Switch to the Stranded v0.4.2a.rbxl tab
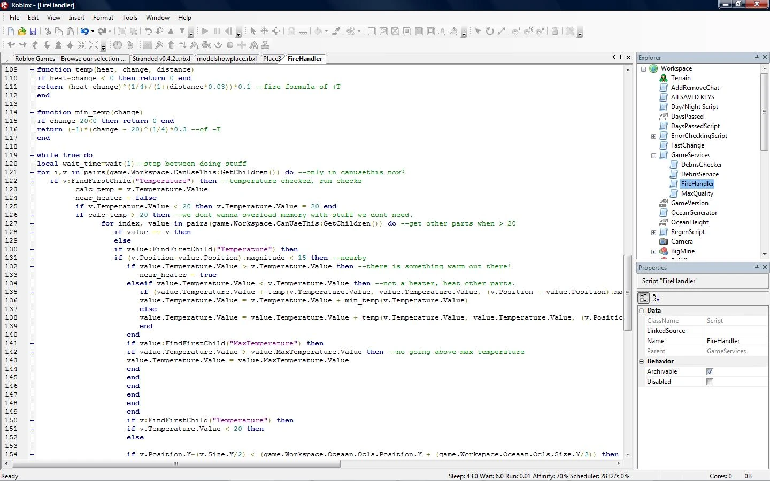This screenshot has width=770, height=481. pyautogui.click(x=161, y=59)
